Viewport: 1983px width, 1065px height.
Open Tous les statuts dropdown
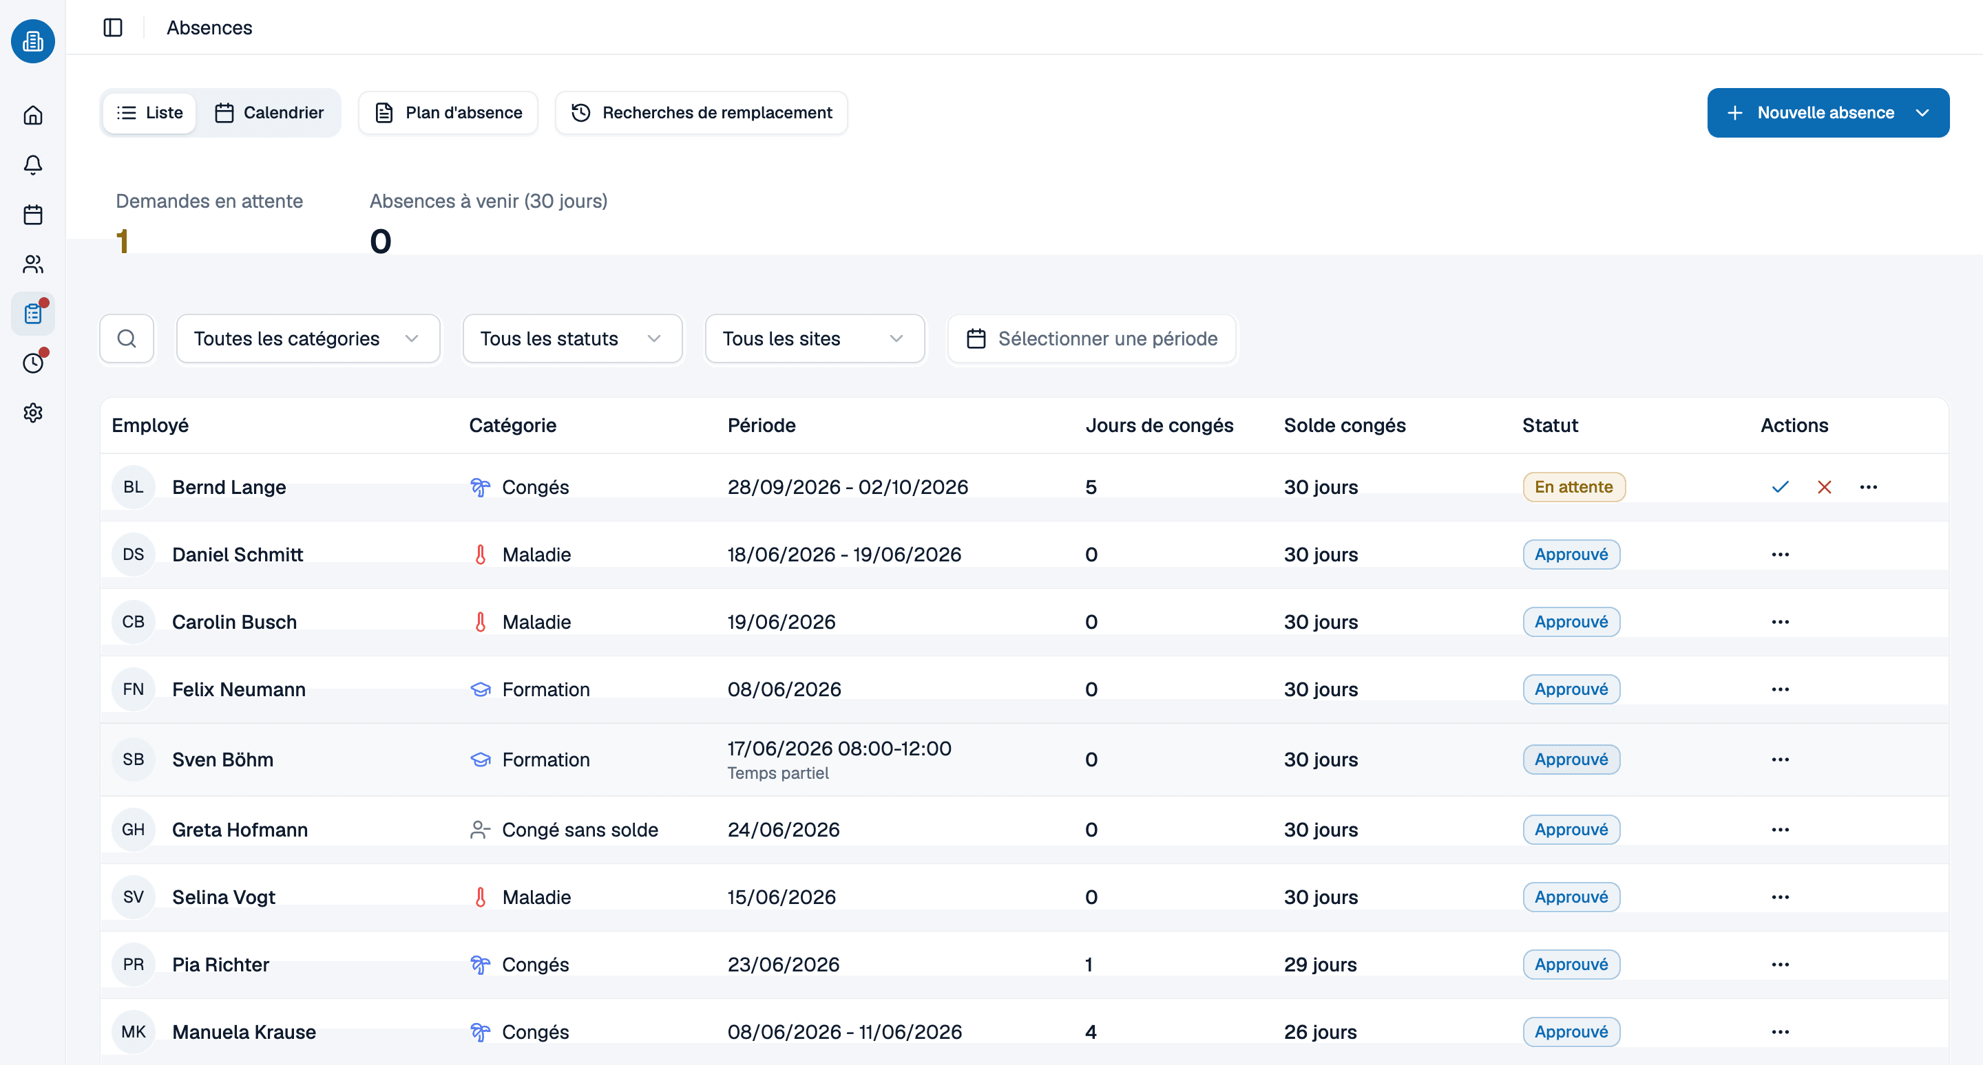pos(572,338)
